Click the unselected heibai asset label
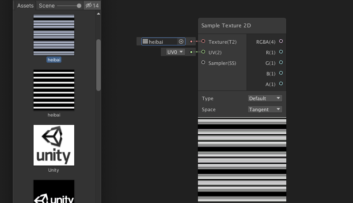353x203 pixels. pos(54,115)
